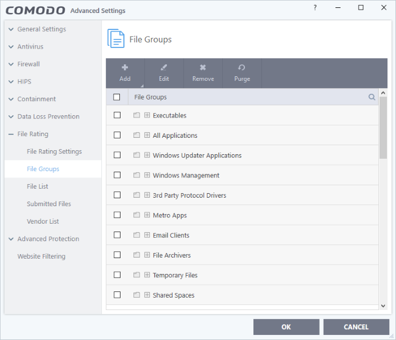Click the CANCEL button
The width and height of the screenshot is (396, 340).
356,327
